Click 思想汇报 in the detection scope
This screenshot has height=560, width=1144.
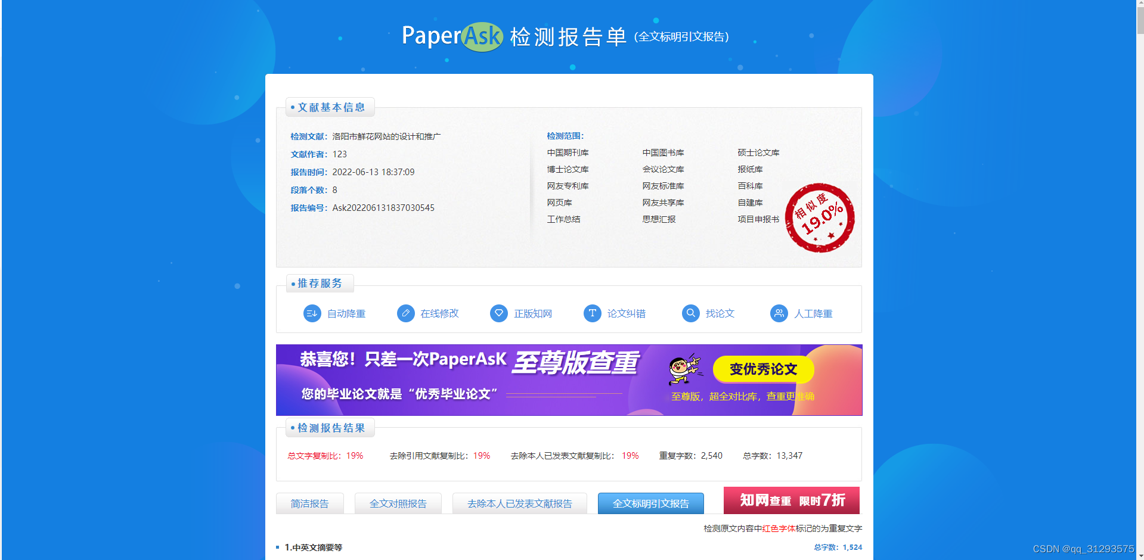pos(659,220)
